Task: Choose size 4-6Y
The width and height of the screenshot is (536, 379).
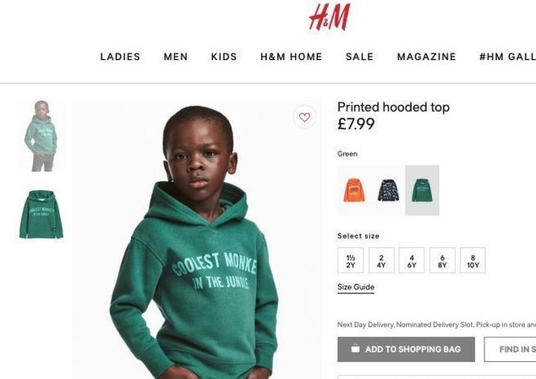Action: coord(412,261)
